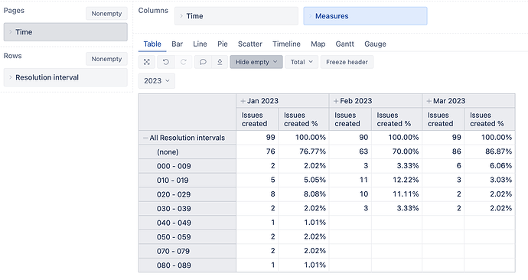The image size is (528, 280).
Task: Open the 2023 year page selector
Action: point(157,81)
